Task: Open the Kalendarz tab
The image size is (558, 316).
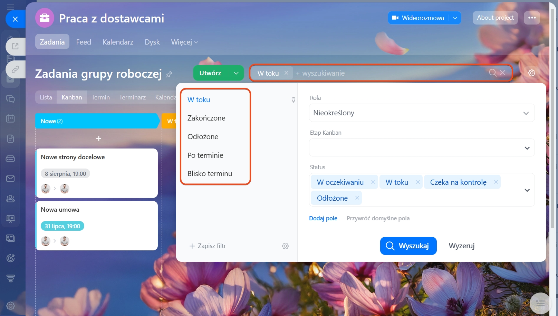Action: [118, 42]
